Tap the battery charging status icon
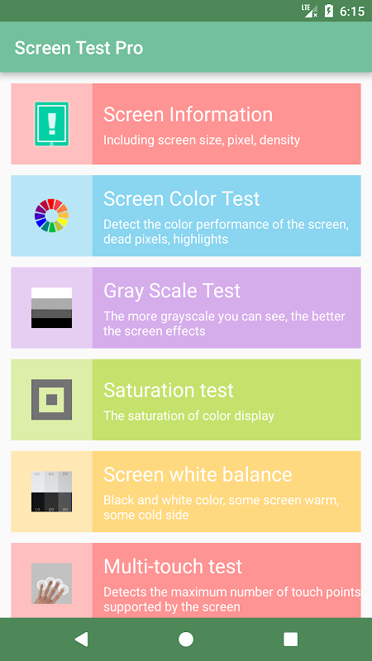Image resolution: width=372 pixels, height=661 pixels. (x=329, y=11)
